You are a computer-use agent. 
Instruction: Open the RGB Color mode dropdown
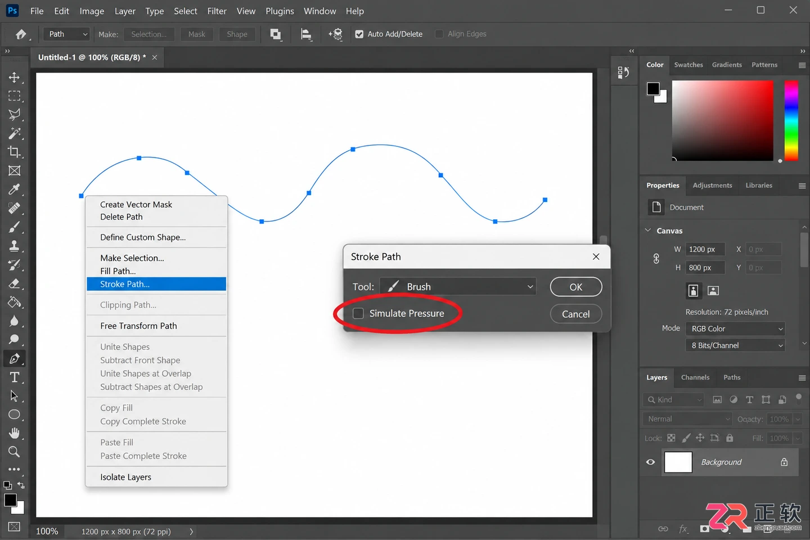[x=736, y=328]
